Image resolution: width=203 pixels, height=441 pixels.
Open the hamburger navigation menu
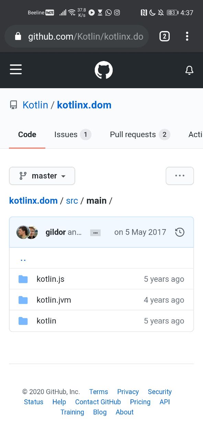[x=16, y=70]
